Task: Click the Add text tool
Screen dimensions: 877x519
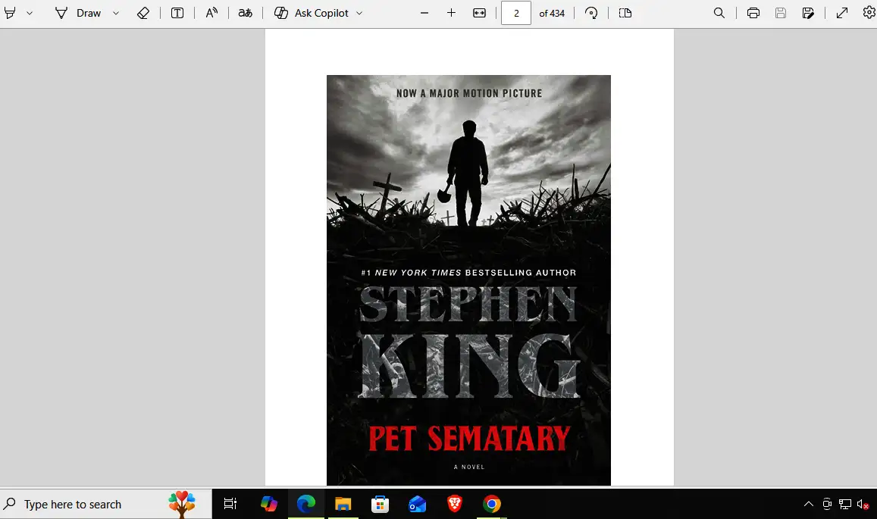Action: point(177,13)
